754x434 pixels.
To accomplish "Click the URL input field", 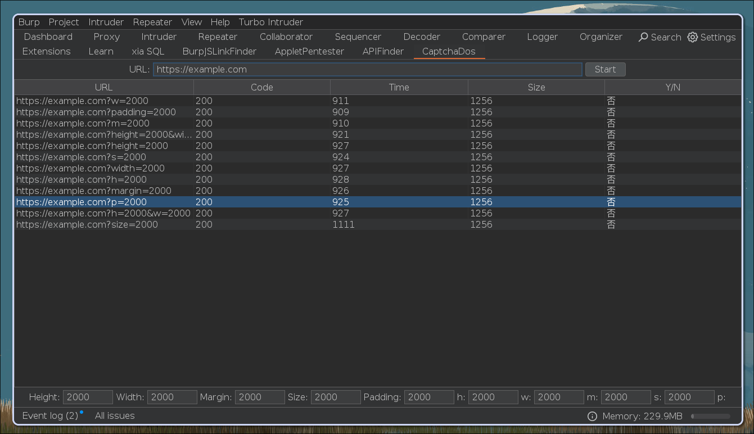I will coord(368,69).
